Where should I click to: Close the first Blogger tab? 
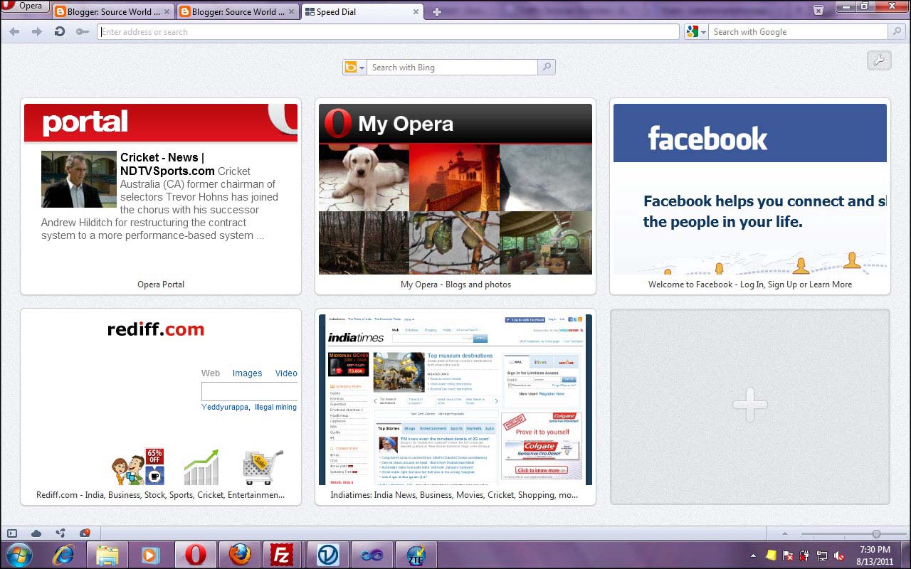point(167,12)
